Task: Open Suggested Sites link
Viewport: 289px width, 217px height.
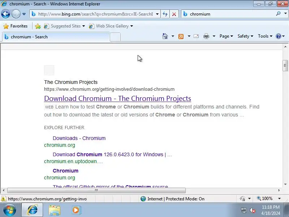Action: point(64,26)
